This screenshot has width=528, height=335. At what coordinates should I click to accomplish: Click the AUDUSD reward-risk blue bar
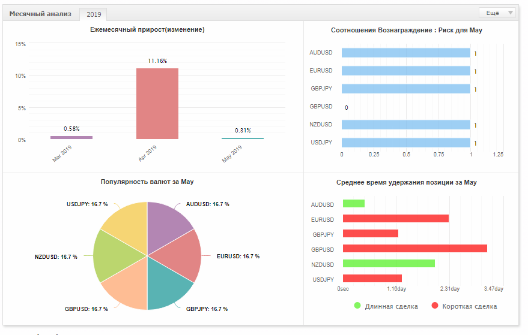(x=406, y=53)
